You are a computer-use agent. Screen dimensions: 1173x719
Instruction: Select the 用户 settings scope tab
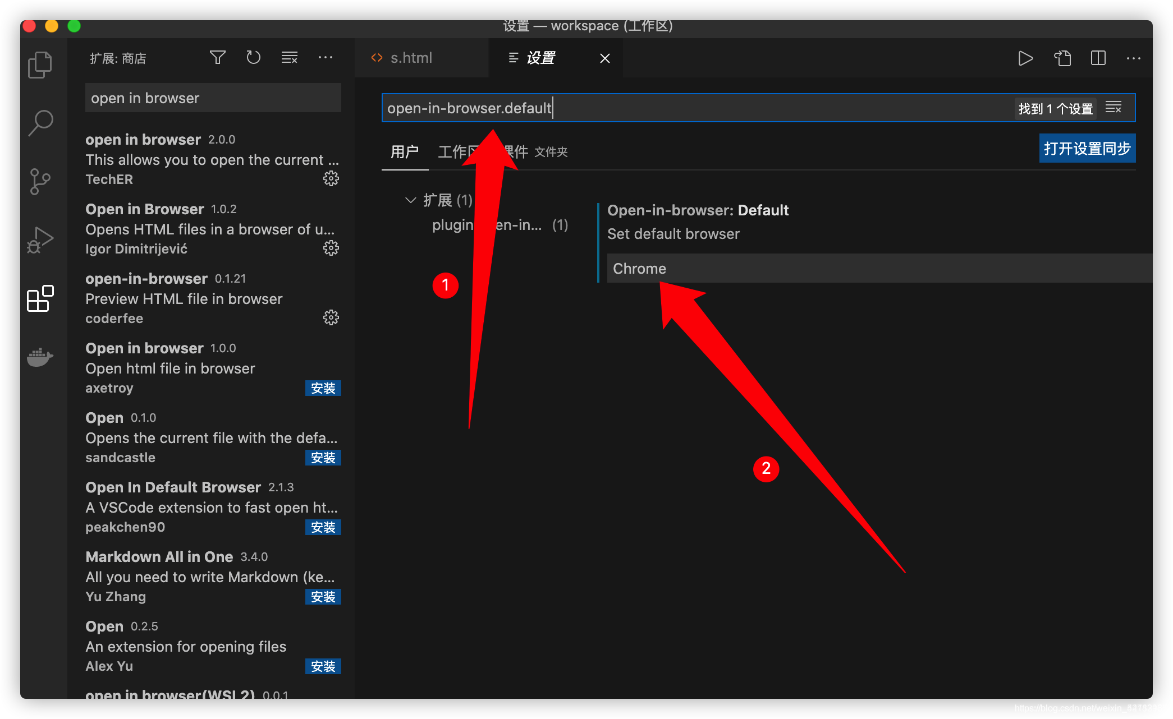point(405,152)
